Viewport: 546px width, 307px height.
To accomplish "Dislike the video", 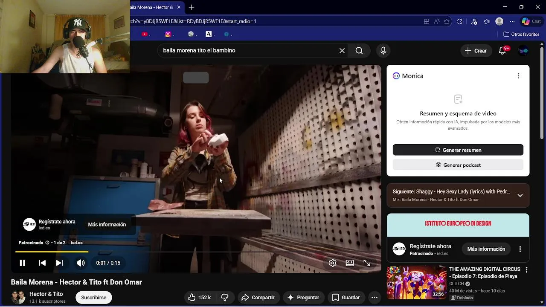I will click(x=225, y=298).
